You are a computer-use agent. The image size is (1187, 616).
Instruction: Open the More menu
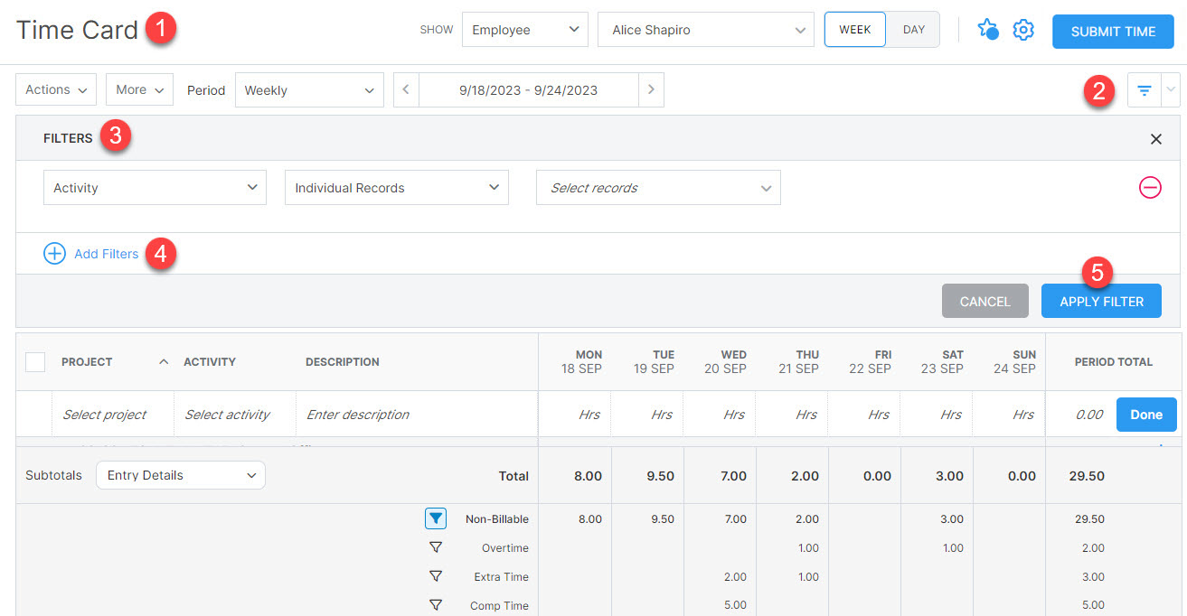[x=138, y=89]
